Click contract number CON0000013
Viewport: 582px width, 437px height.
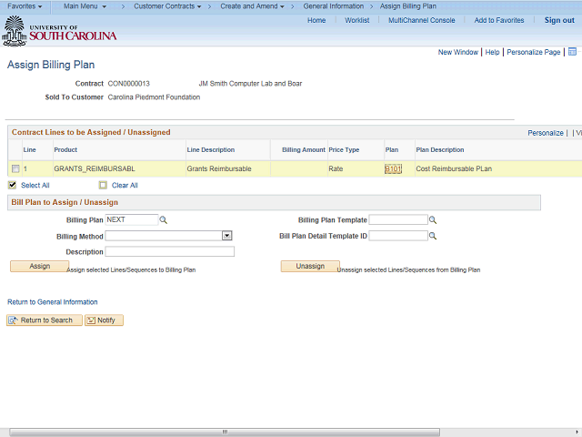tap(128, 84)
